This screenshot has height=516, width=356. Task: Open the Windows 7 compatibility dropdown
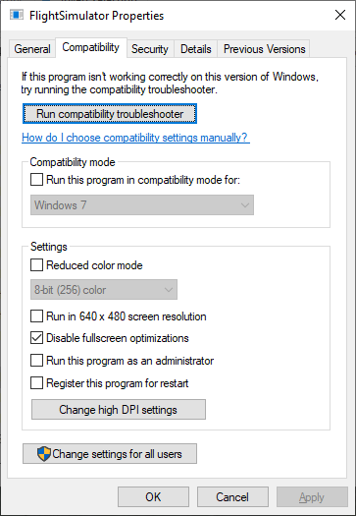coord(142,205)
